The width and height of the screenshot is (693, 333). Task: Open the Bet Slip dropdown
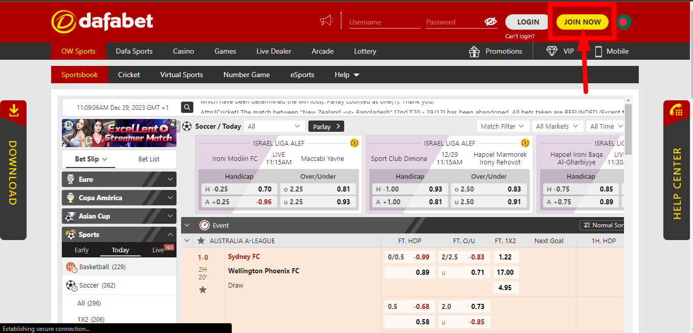click(x=91, y=159)
